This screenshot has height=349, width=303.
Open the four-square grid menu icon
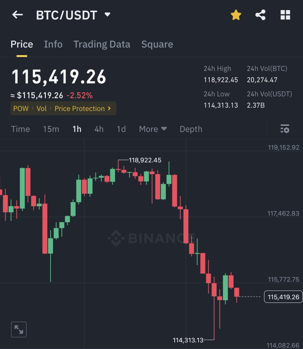(285, 15)
